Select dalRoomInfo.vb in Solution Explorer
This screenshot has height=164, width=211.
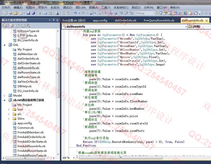click(x=28, y=68)
